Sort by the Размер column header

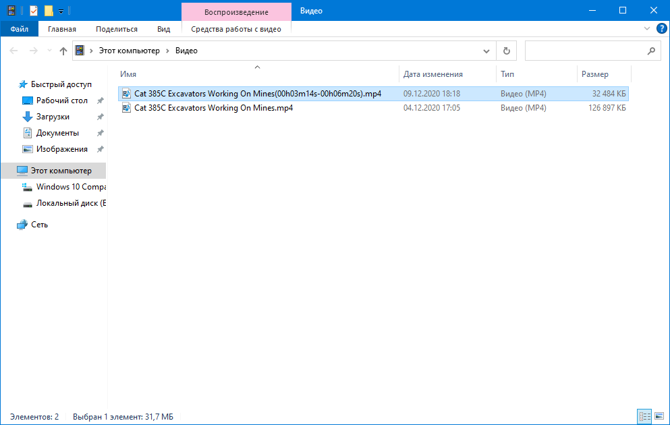pyautogui.click(x=604, y=74)
